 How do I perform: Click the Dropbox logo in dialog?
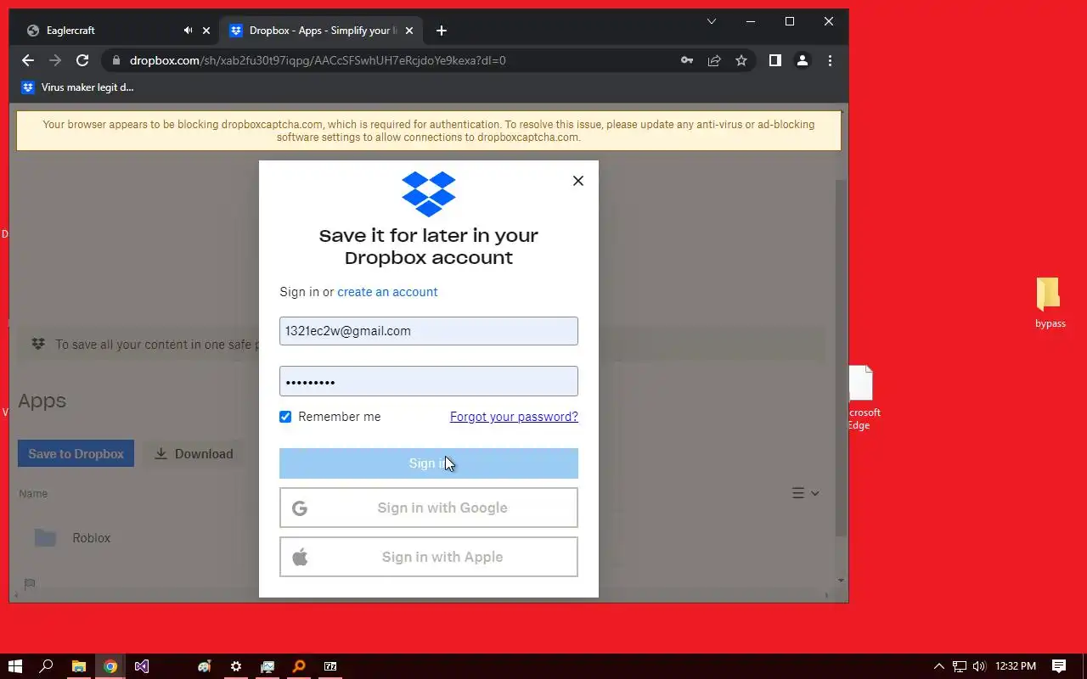(x=429, y=194)
